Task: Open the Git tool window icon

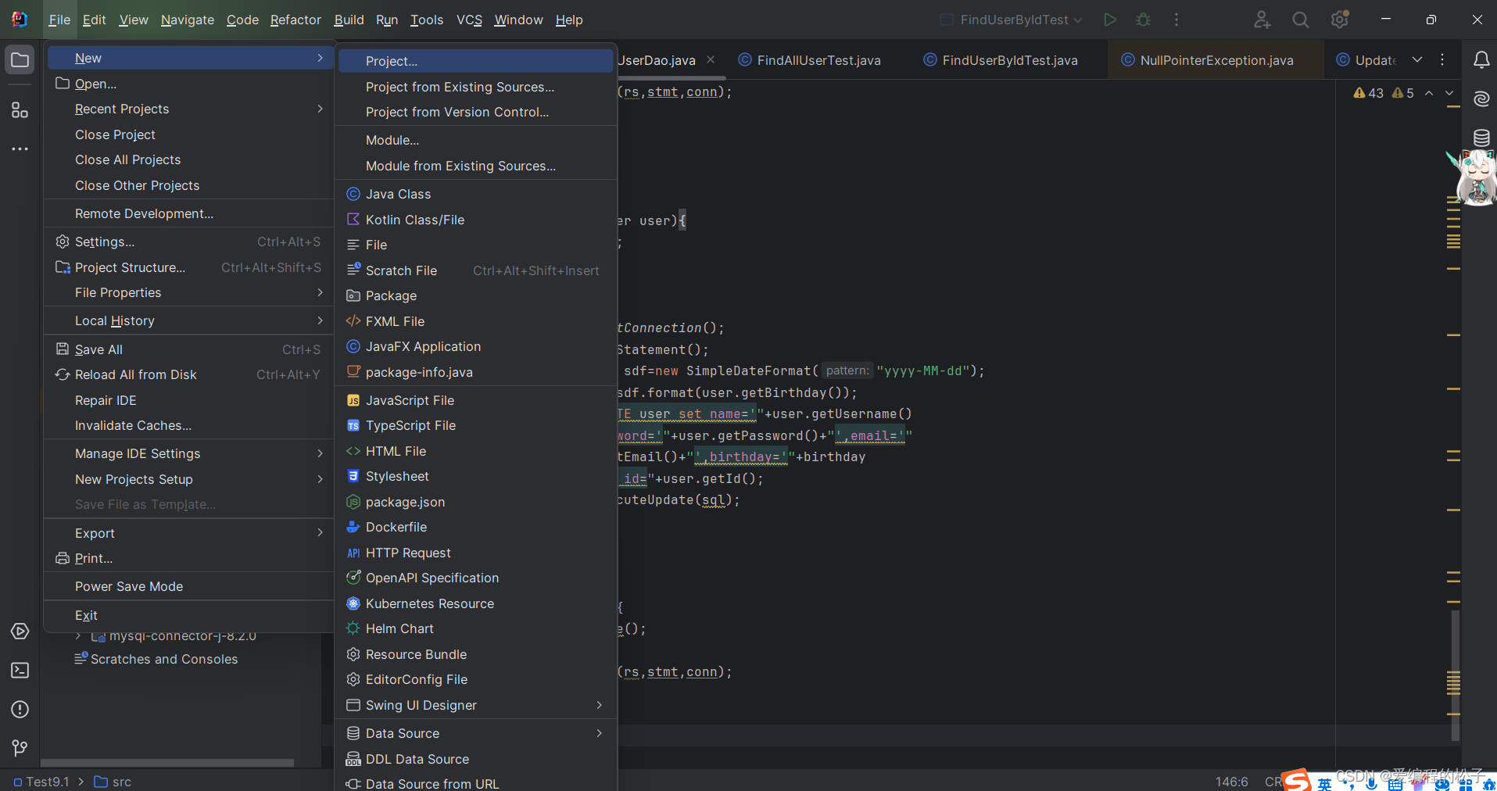Action: tap(20, 748)
